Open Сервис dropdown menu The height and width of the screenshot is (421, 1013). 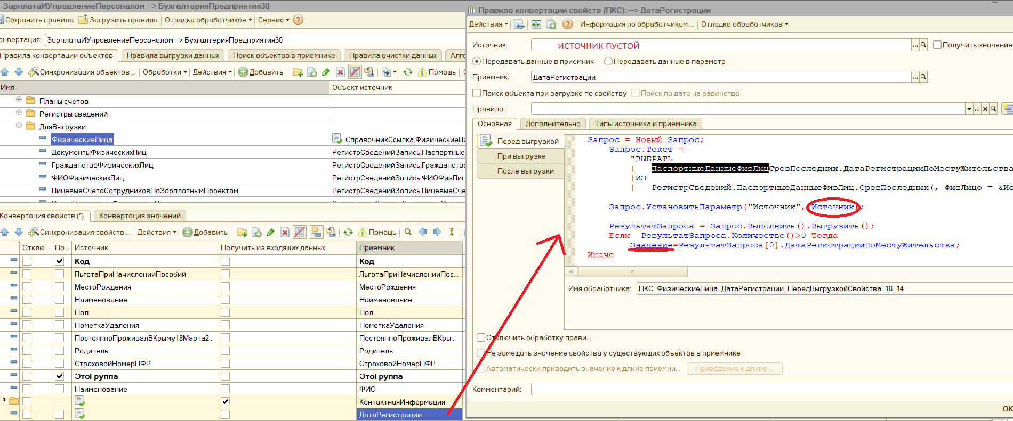click(274, 20)
